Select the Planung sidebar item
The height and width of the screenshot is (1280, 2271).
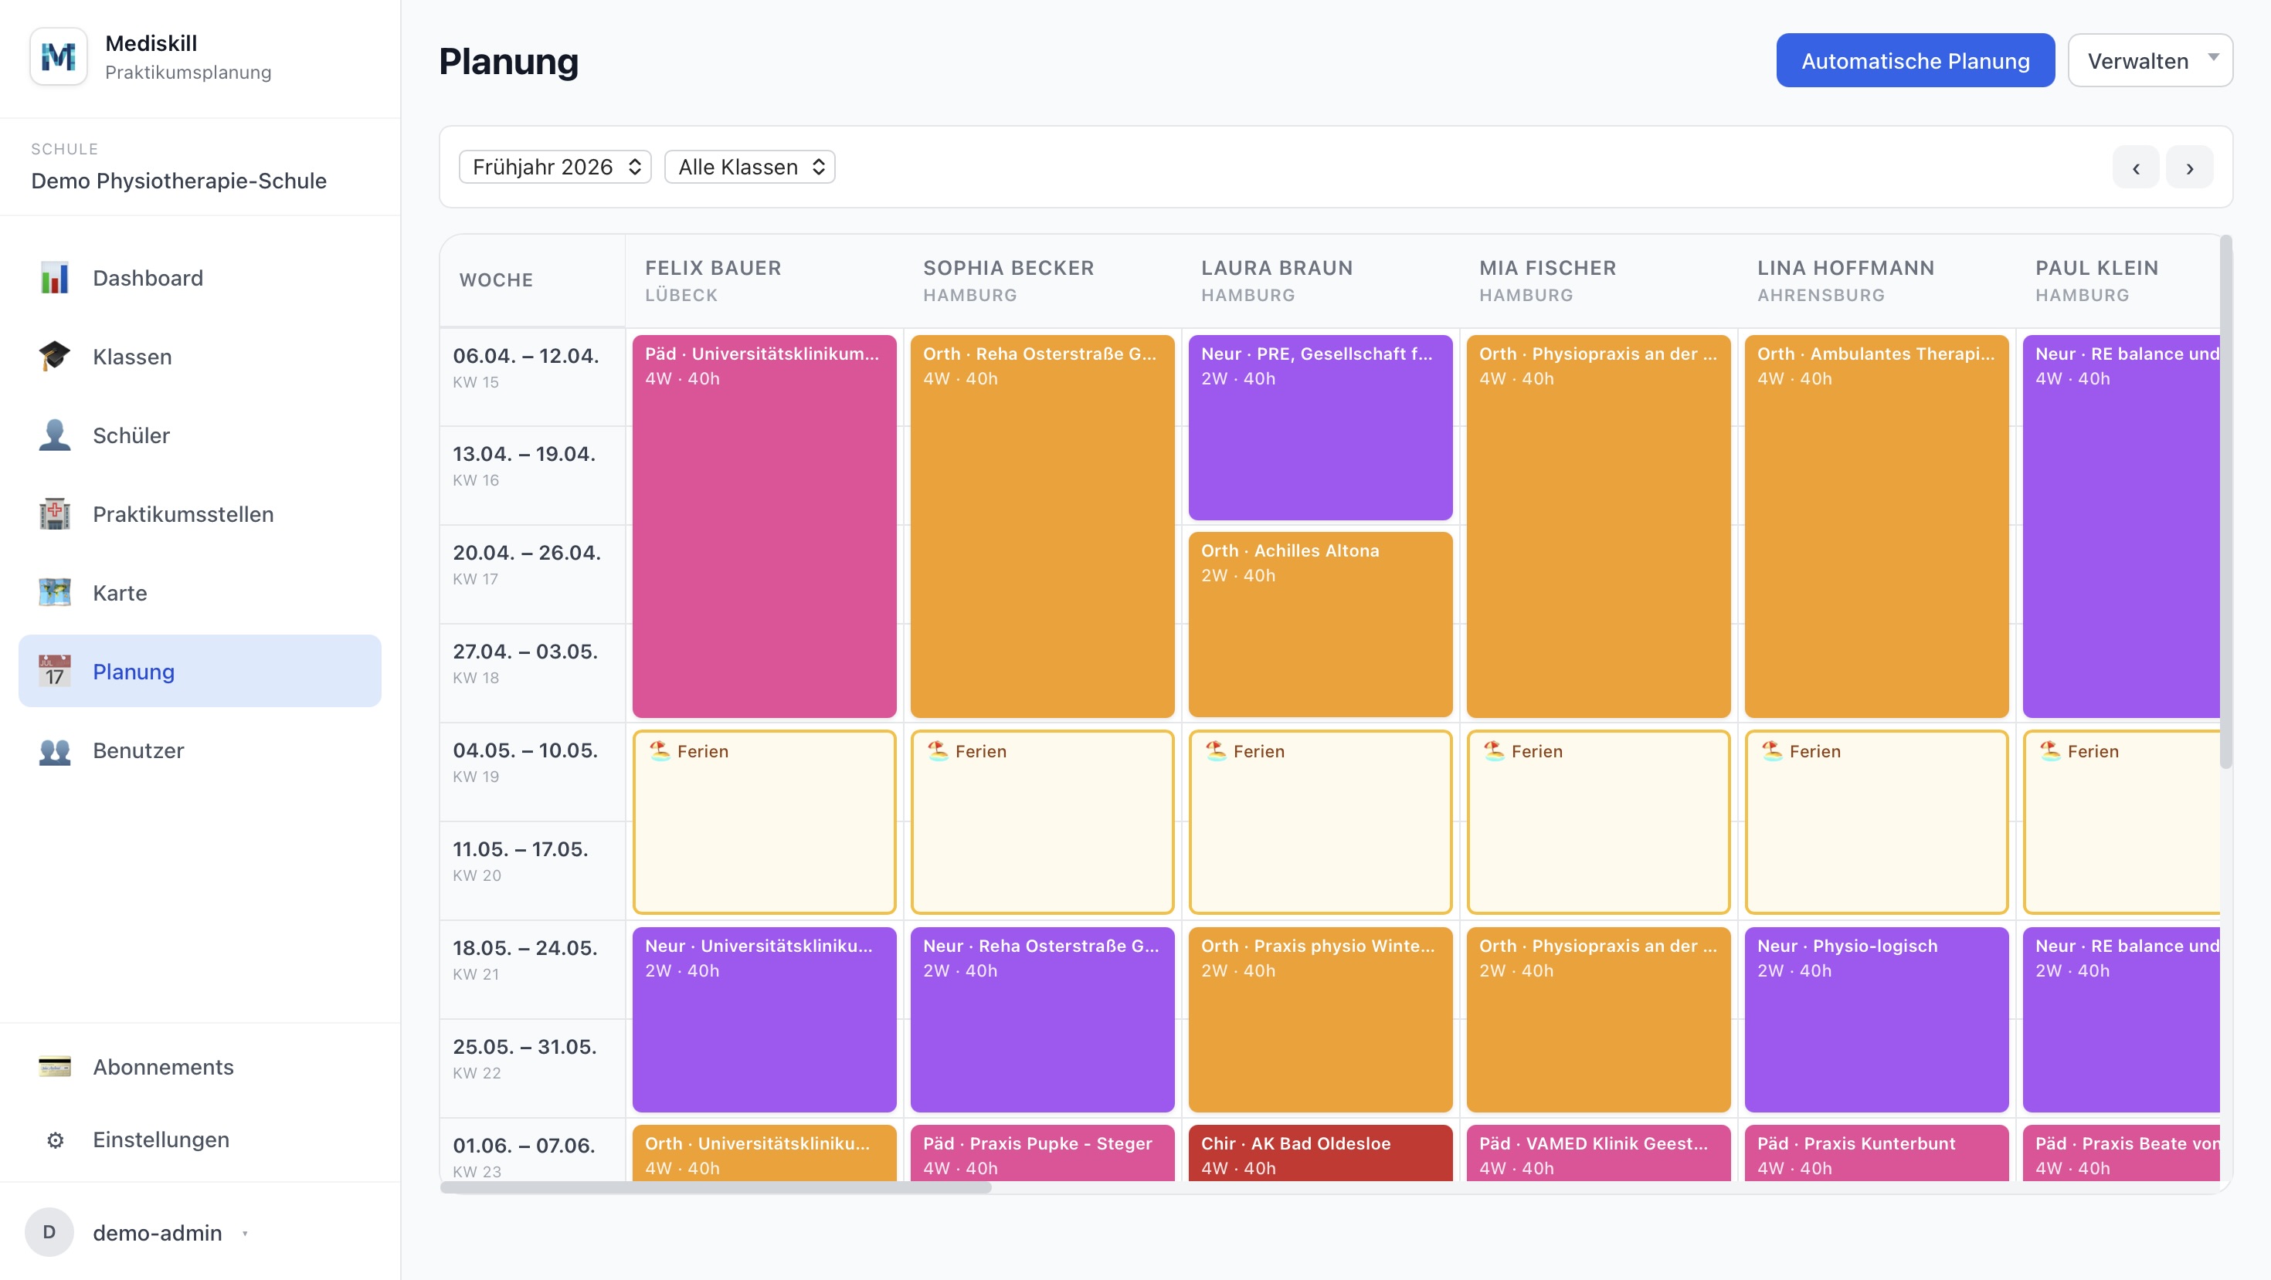click(199, 670)
